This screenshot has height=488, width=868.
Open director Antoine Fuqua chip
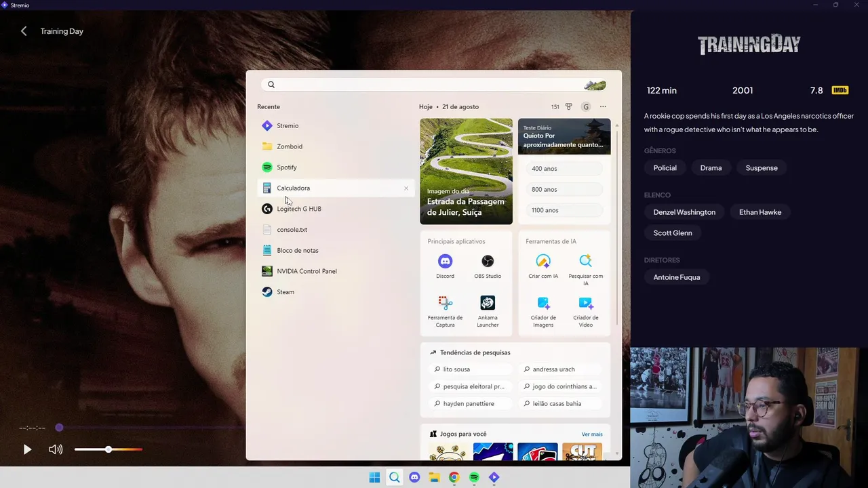coord(677,277)
